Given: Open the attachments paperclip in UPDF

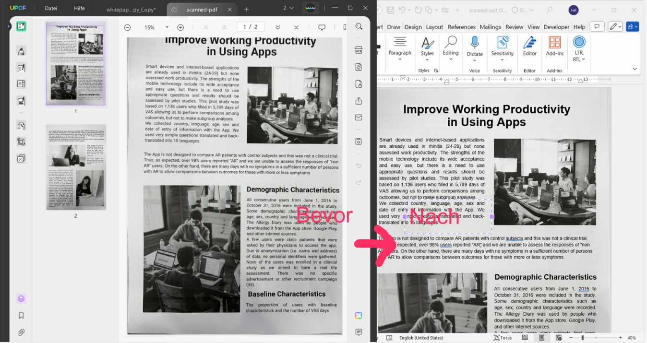Looking at the screenshot, I should 21,332.
